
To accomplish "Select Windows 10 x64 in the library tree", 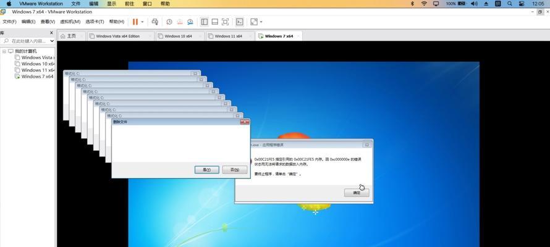I will tap(38, 64).
